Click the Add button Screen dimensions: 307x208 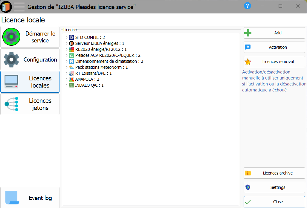coord(274,33)
